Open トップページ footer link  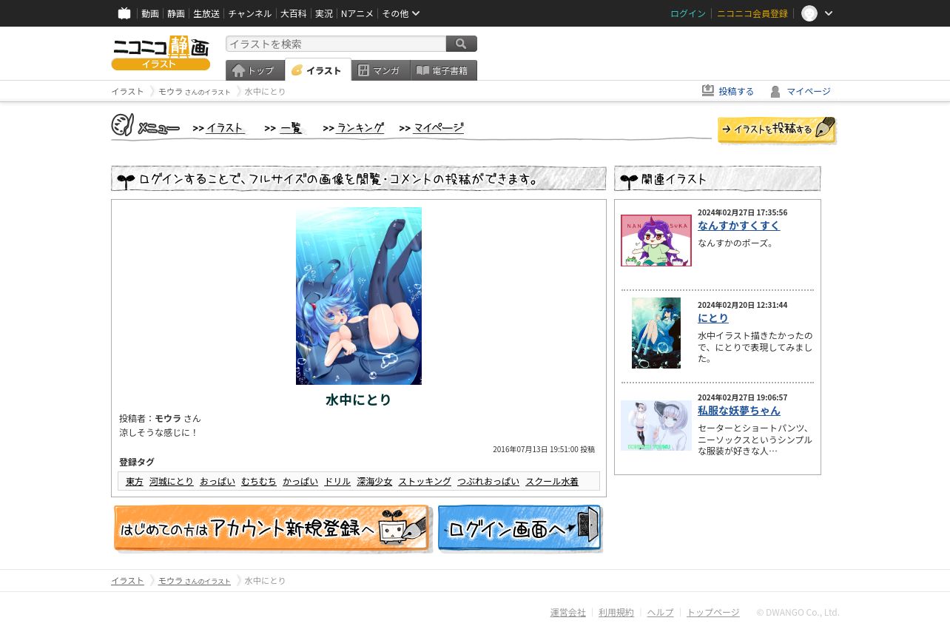point(713,613)
